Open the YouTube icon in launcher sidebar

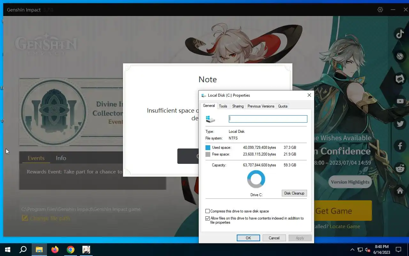tap(400, 101)
